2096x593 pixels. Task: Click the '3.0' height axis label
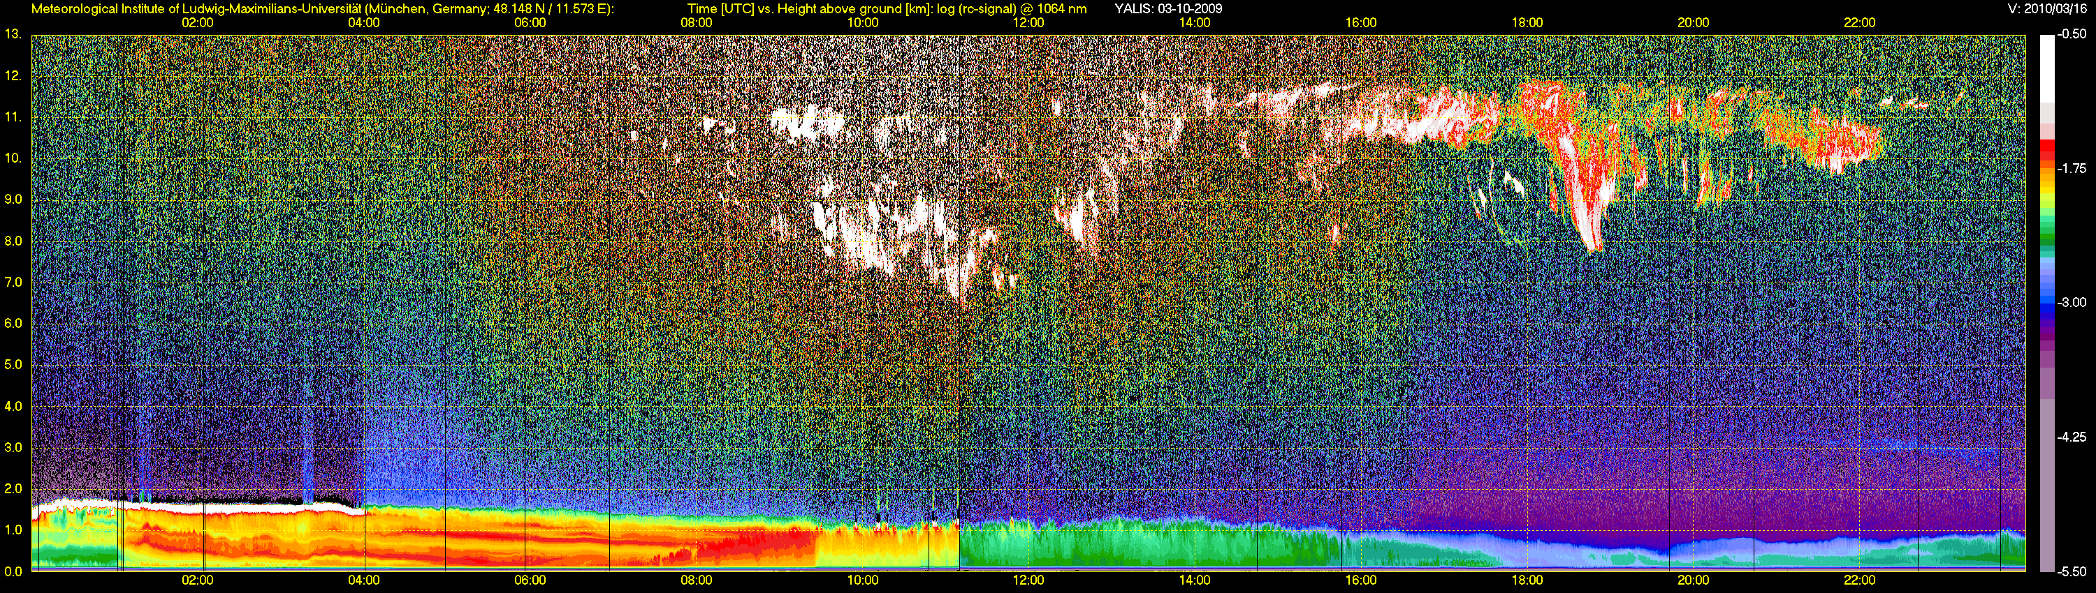(12, 448)
